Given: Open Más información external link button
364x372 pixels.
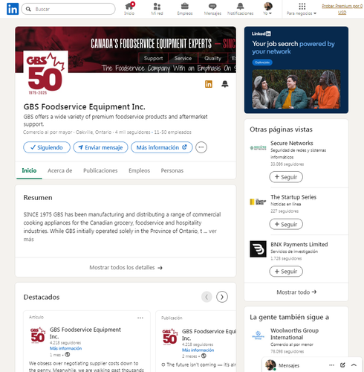Looking at the screenshot, I should click(162, 147).
